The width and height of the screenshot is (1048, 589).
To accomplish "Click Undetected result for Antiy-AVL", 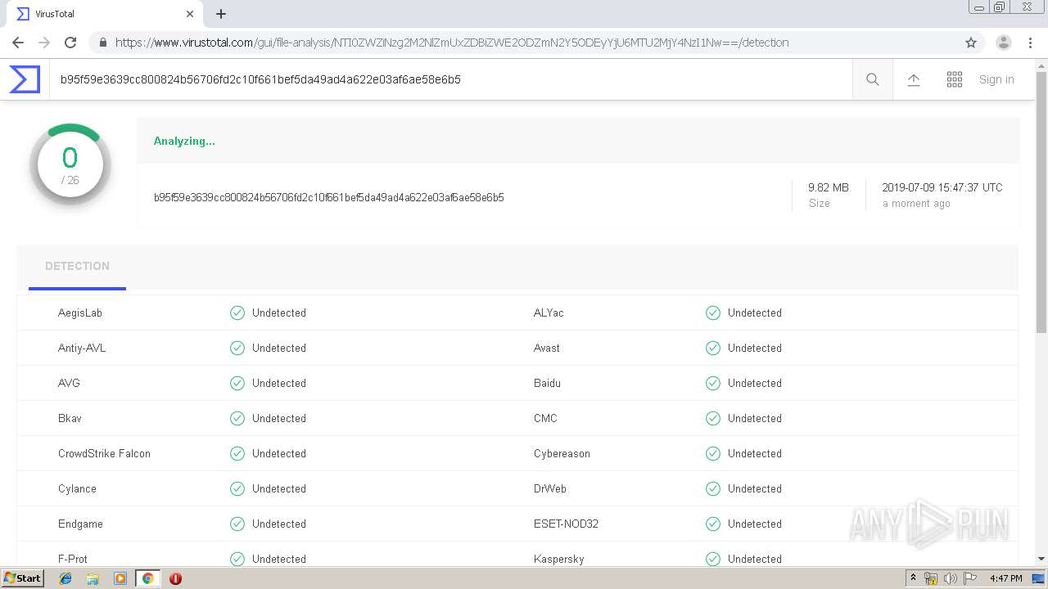I will pyautogui.click(x=279, y=348).
